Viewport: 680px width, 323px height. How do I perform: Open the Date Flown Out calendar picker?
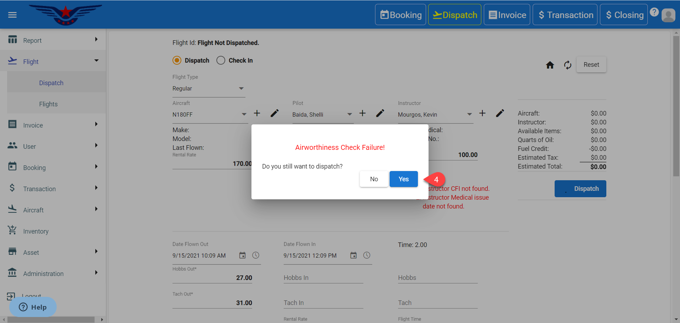point(242,256)
